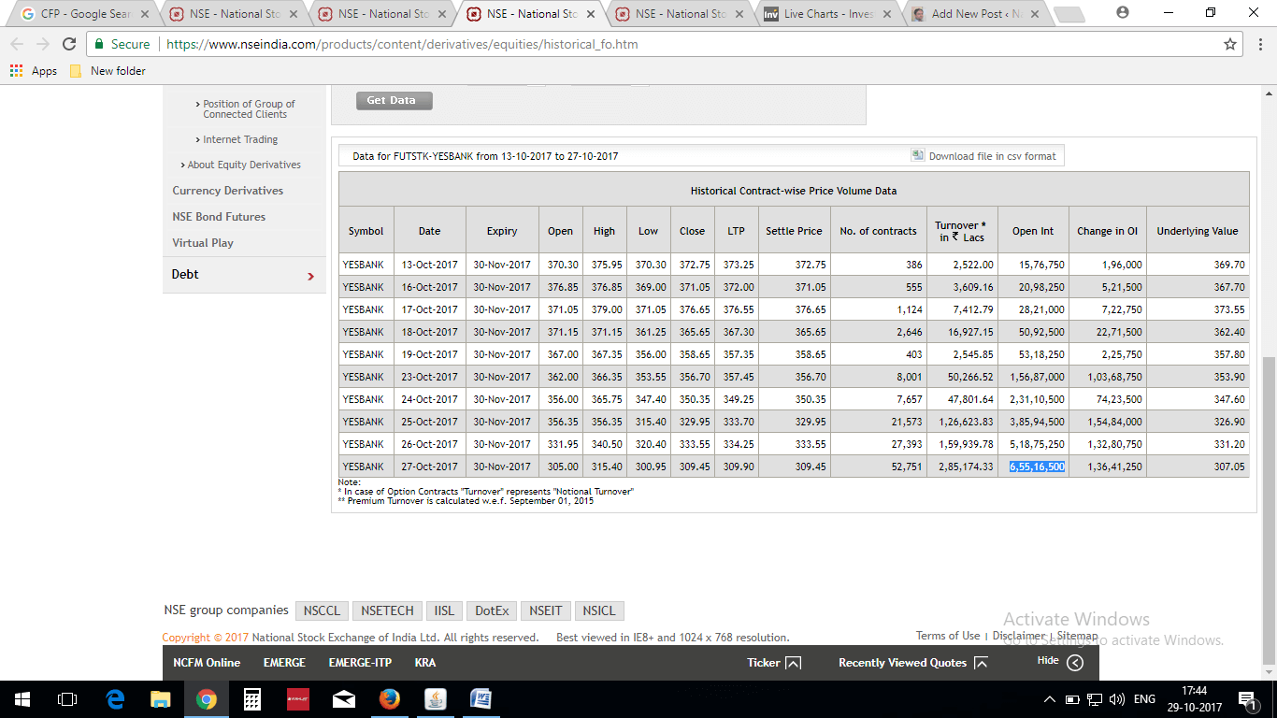Open the NCFM Online footer link
This screenshot has height=718, width=1277.
207,663
